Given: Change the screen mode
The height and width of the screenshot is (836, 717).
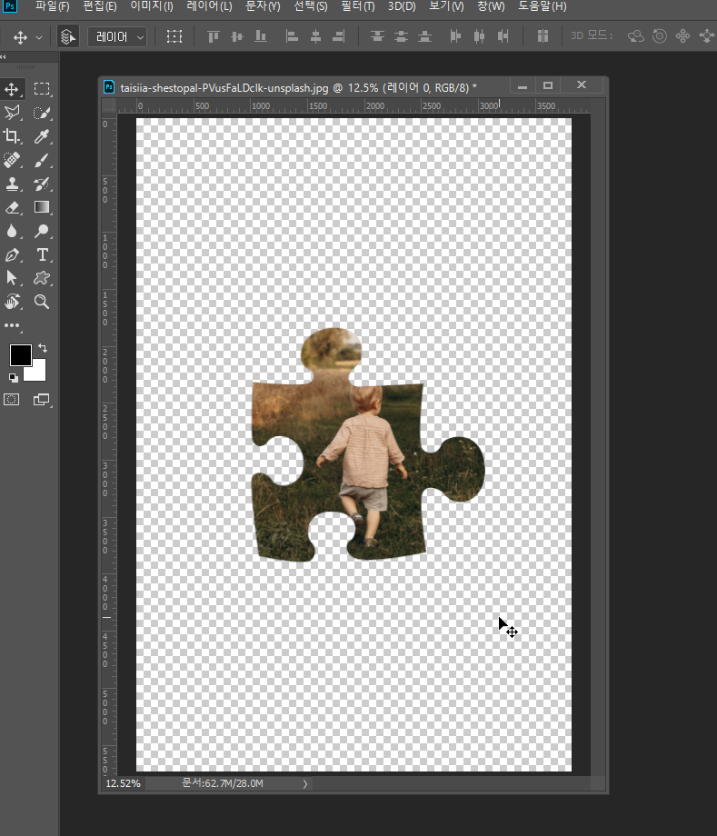Looking at the screenshot, I should pyautogui.click(x=42, y=399).
